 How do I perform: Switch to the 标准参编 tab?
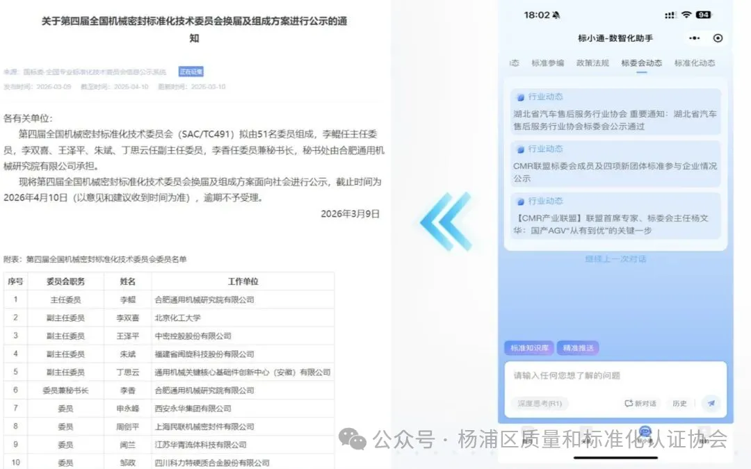pyautogui.click(x=548, y=63)
